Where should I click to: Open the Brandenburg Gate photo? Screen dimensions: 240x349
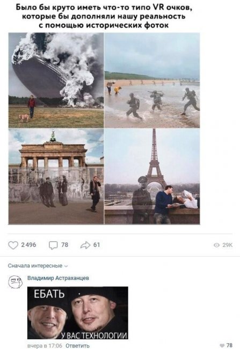56,176
